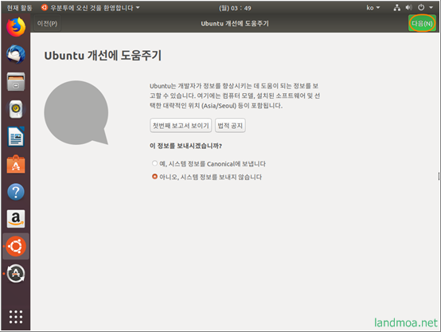
Task: Open Ubuntu Software store icon
Action: [x=16, y=164]
